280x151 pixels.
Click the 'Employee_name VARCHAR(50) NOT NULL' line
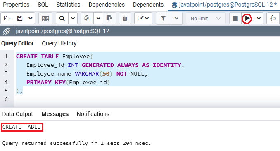(87, 73)
